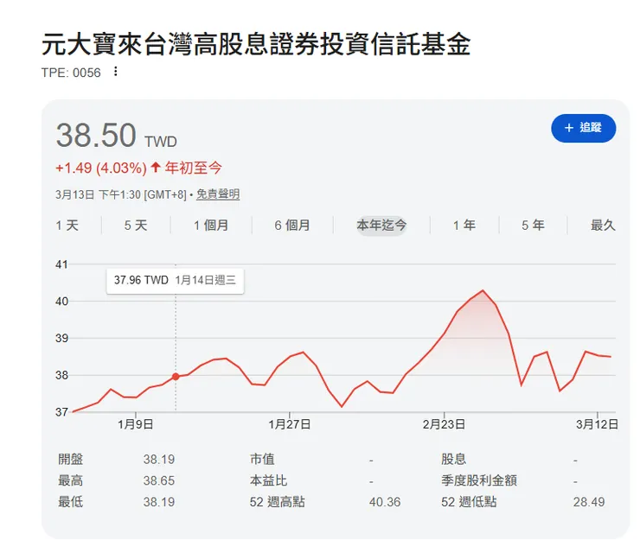640x553 pixels.
Task: Select the fund title 元大寶來台灣高股息證券投資信託基金
Action: 256,44
